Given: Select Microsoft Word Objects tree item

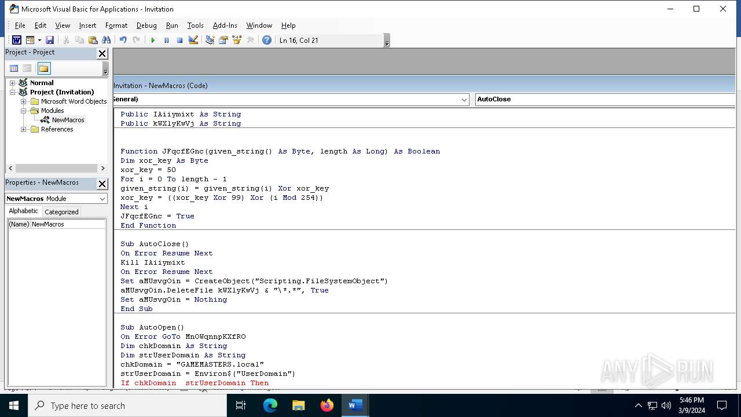Looking at the screenshot, I should click(x=74, y=101).
